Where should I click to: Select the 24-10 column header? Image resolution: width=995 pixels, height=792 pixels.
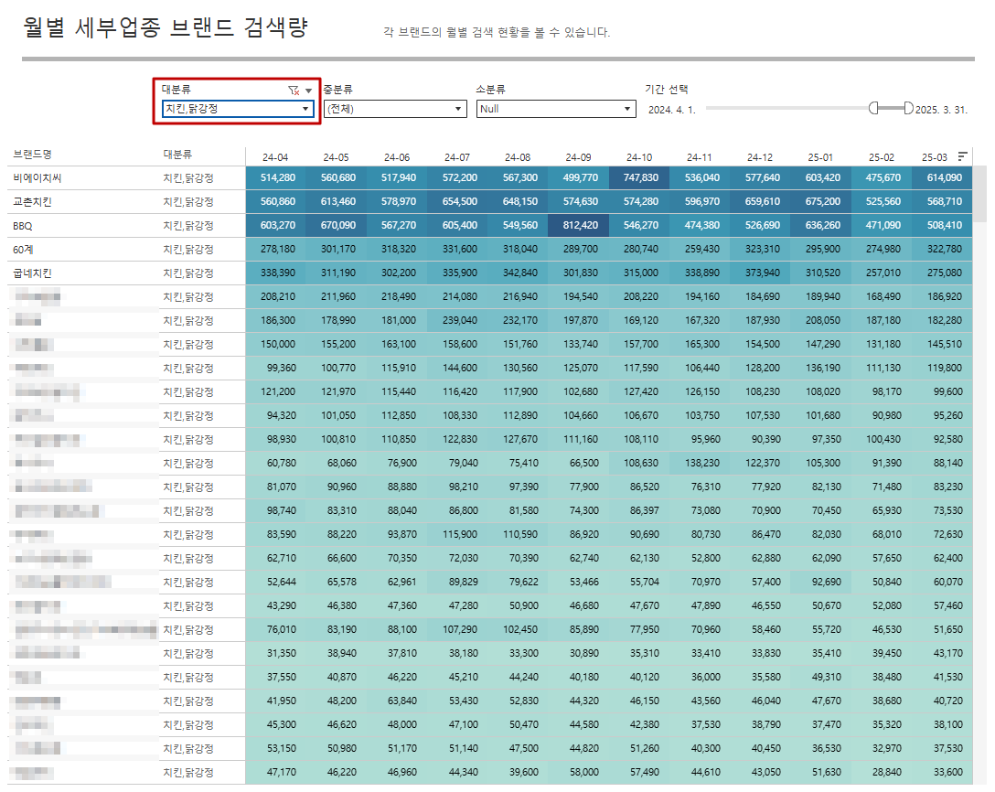pyautogui.click(x=639, y=157)
